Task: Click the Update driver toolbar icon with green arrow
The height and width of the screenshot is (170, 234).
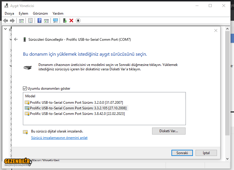Action: 65,21
